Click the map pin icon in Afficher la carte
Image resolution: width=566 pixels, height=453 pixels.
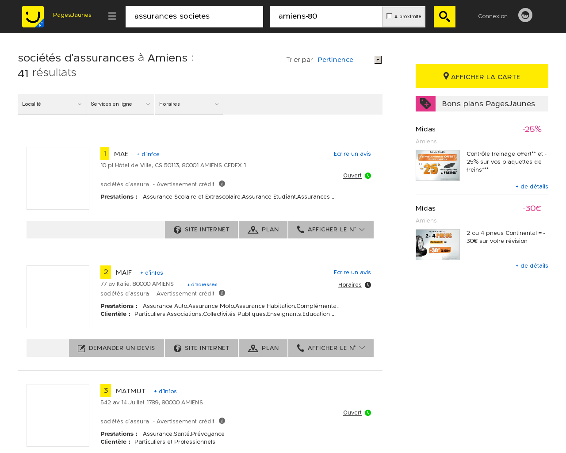click(446, 76)
